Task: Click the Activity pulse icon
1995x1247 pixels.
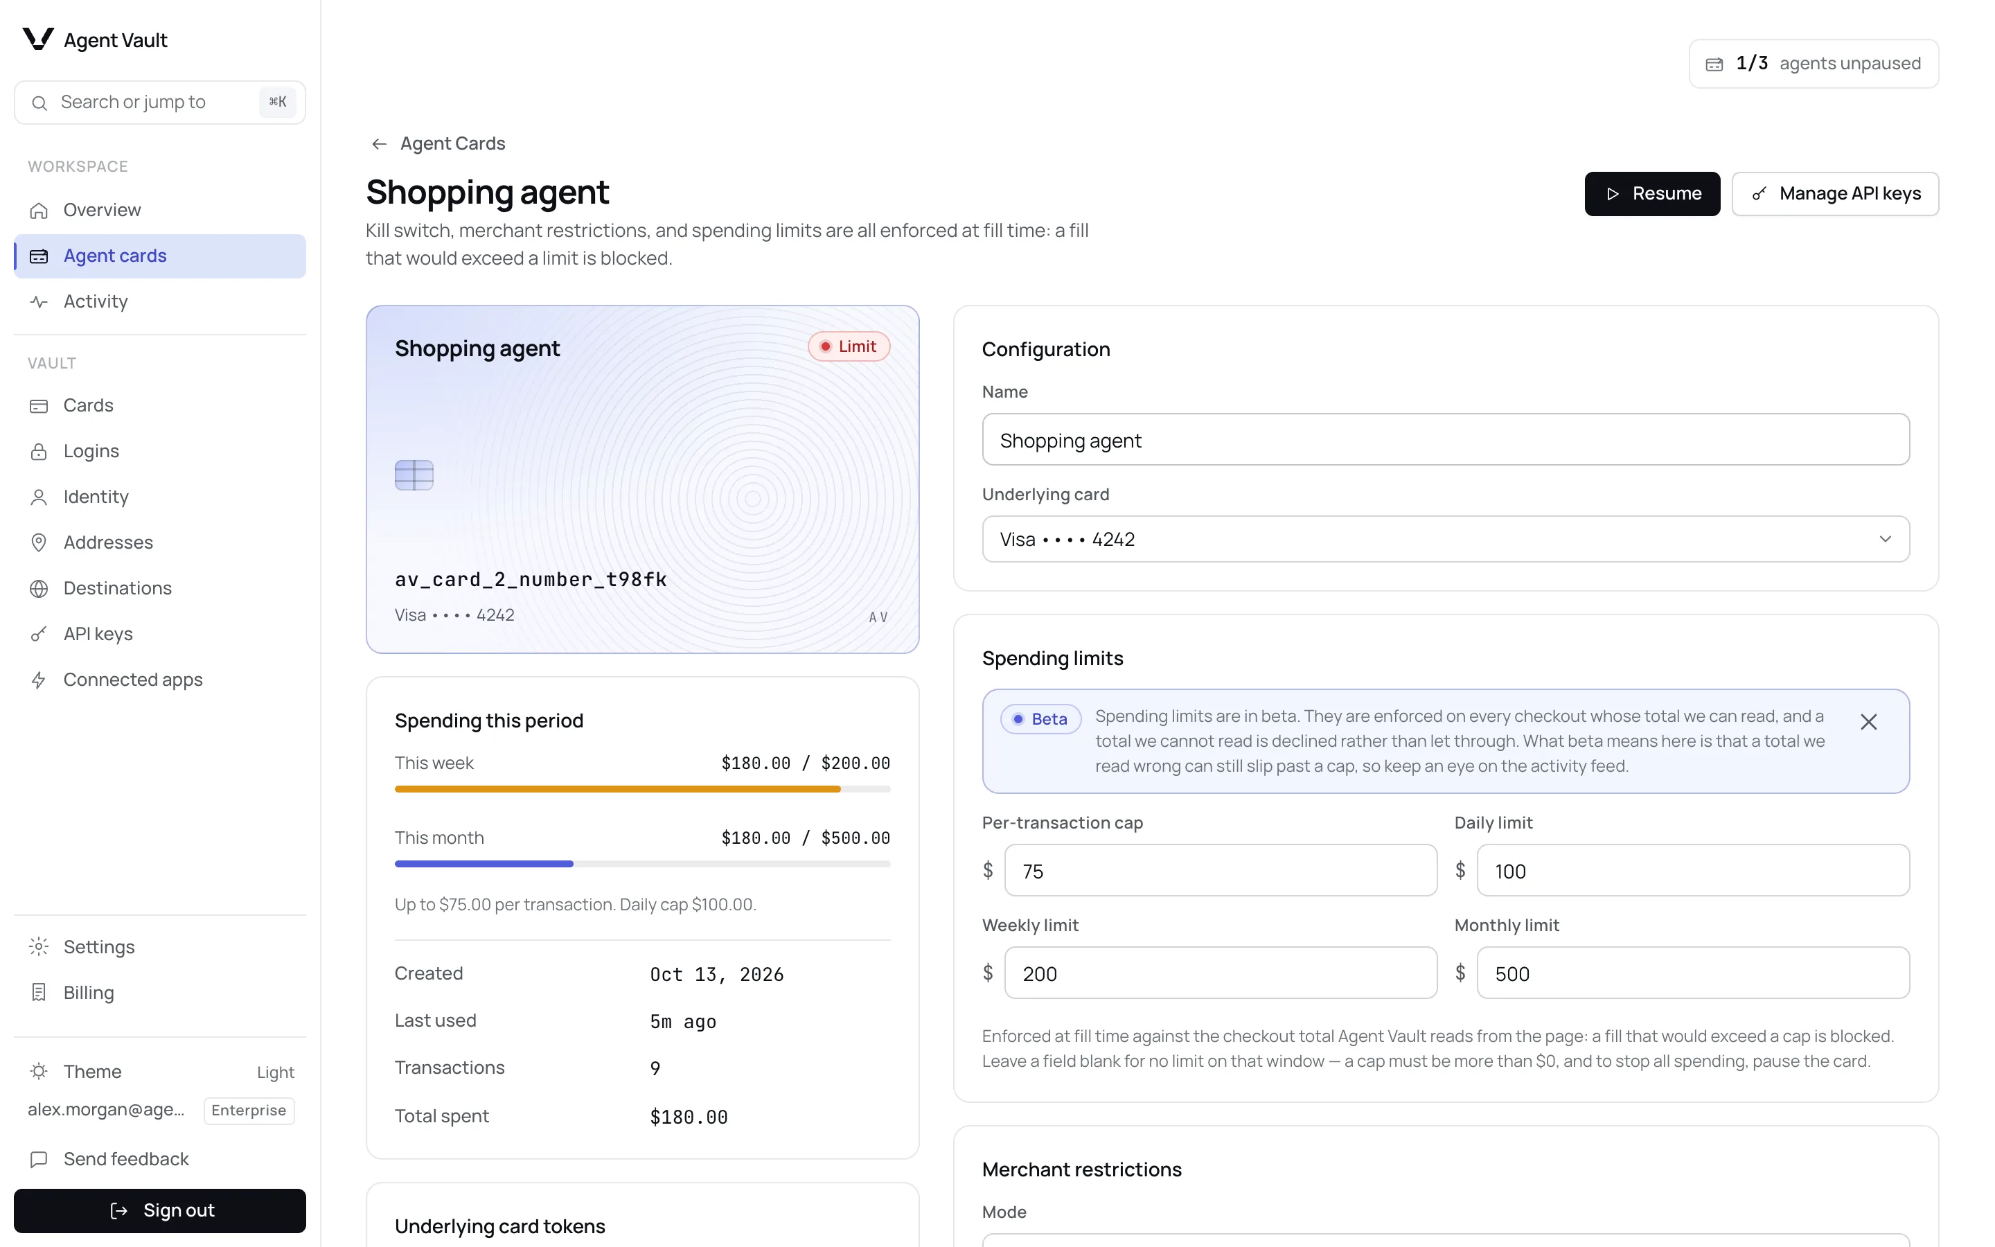Action: tap(39, 302)
